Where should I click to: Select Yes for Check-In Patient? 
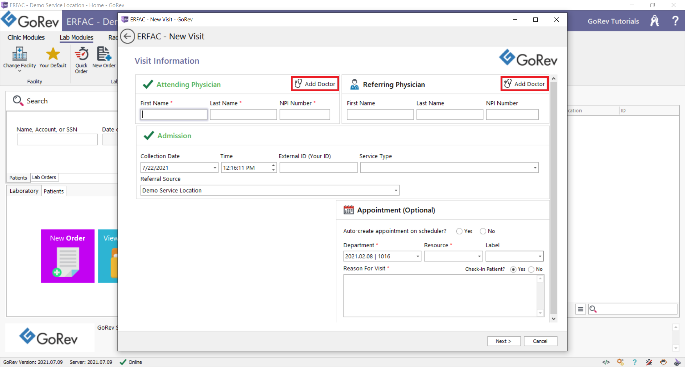click(513, 269)
